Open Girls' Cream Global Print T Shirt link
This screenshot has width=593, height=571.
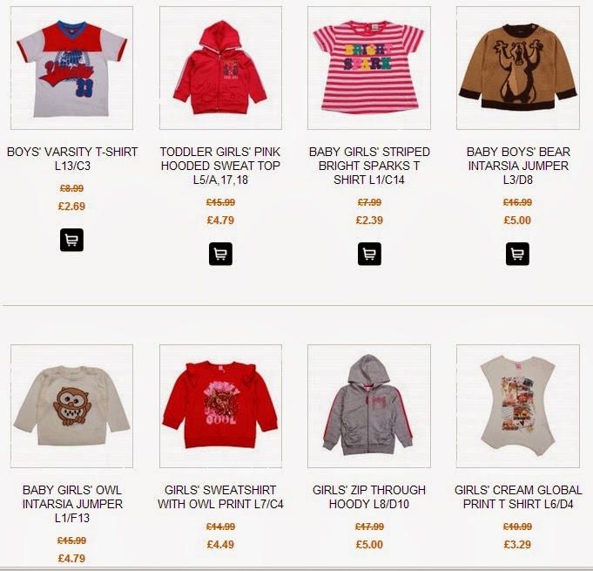pos(518,497)
